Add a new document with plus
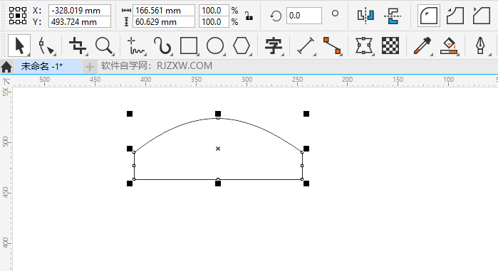The image size is (498, 271). [x=90, y=67]
